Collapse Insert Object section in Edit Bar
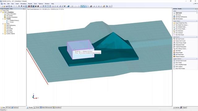Image resolution: width=198 pixels, height=111 pixels. coord(197,21)
